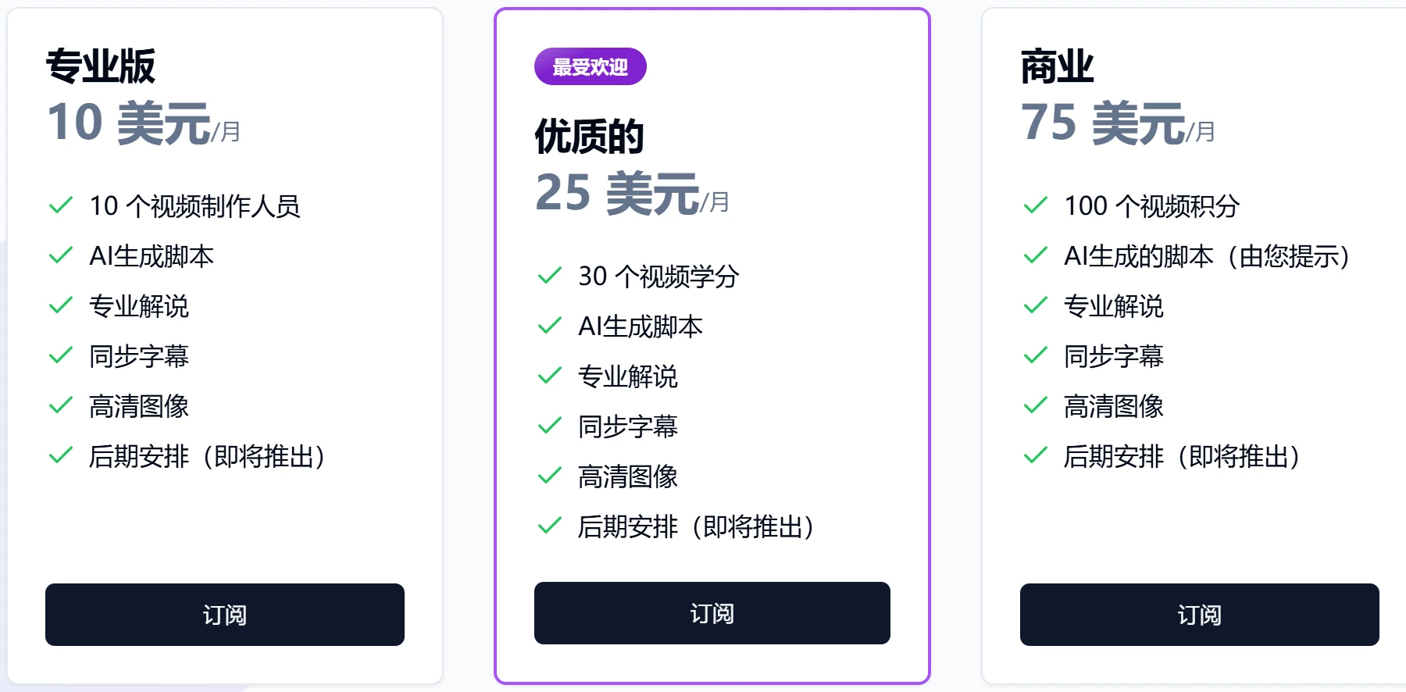The image size is (1406, 692).
Task: Hit the 订阅 button in 商业 card
Action: [1199, 615]
